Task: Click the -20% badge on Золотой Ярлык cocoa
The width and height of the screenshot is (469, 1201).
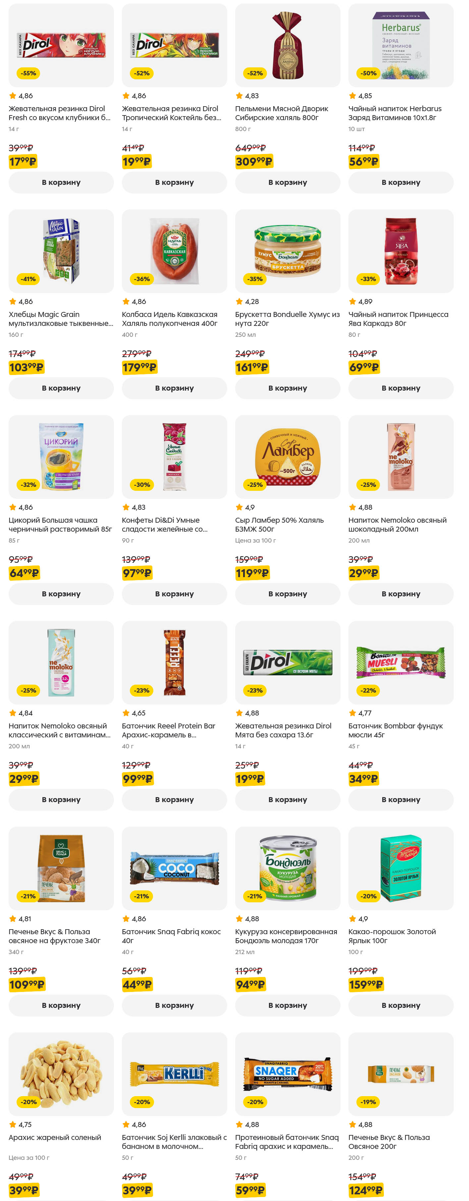Action: click(x=369, y=896)
